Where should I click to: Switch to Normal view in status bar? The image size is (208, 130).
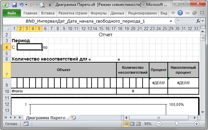[x=126, y=124]
